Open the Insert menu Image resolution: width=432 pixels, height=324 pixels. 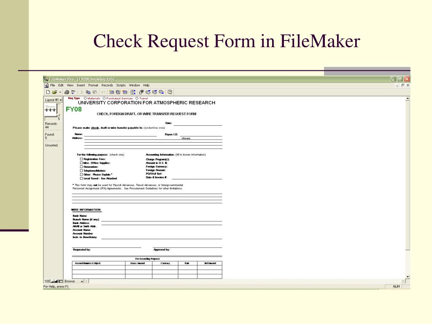pos(81,85)
